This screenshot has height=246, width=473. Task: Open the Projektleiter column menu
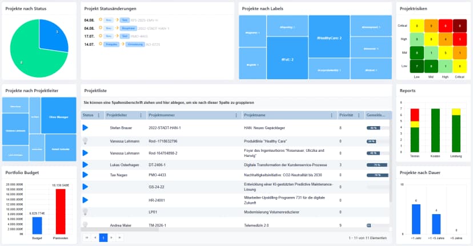click(141, 115)
